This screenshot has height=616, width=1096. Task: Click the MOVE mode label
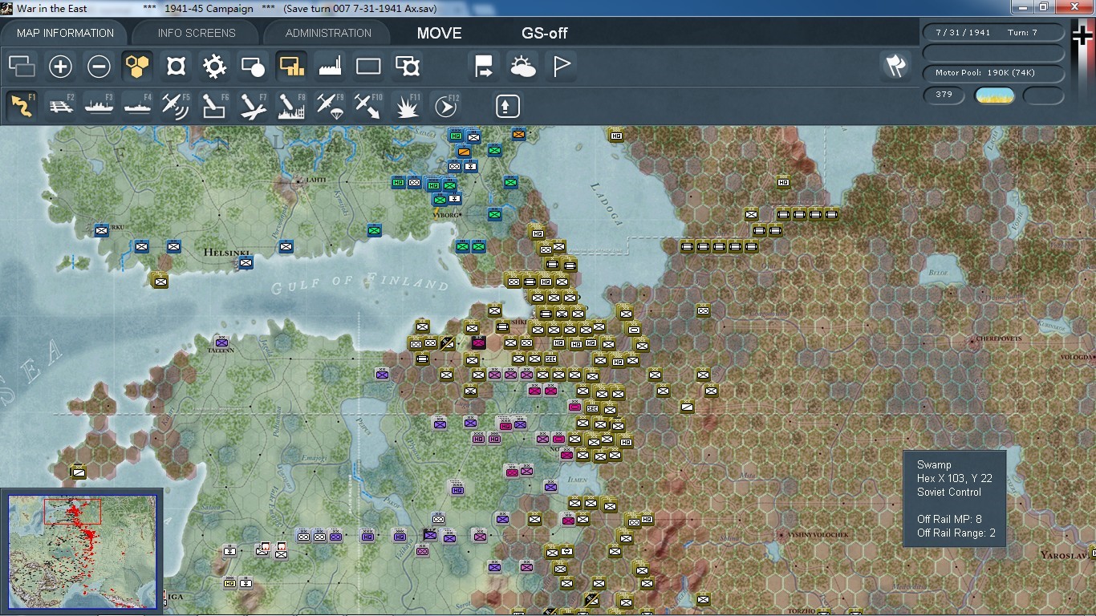click(x=439, y=33)
